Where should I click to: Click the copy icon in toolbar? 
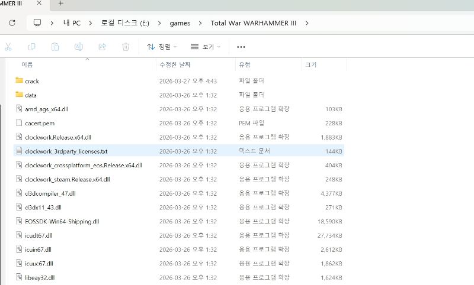click(31, 47)
